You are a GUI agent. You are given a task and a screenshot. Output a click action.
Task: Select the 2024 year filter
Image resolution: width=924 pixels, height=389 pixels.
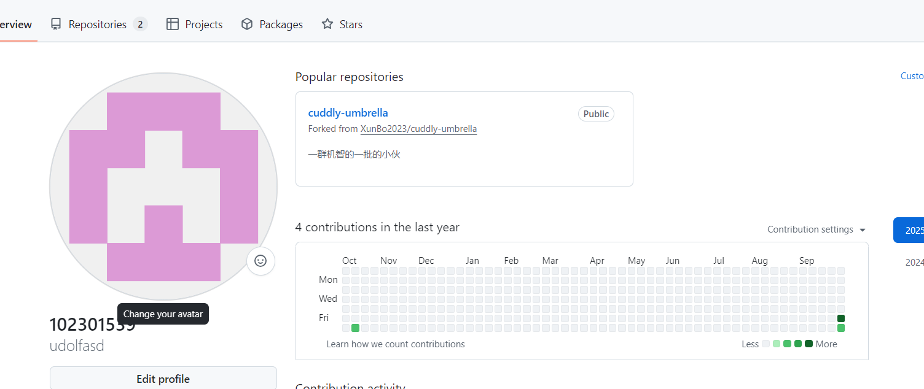pyautogui.click(x=914, y=263)
